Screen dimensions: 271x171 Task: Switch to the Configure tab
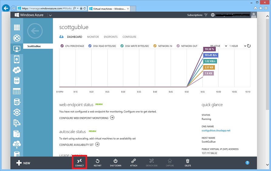pos(130,37)
